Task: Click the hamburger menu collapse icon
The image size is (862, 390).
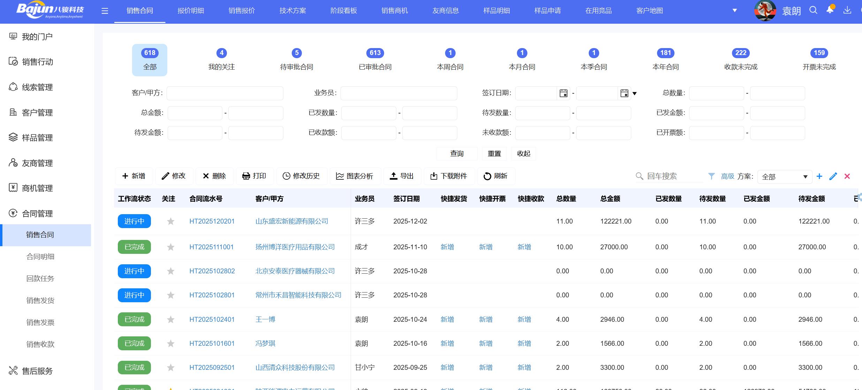Action: [x=105, y=11]
